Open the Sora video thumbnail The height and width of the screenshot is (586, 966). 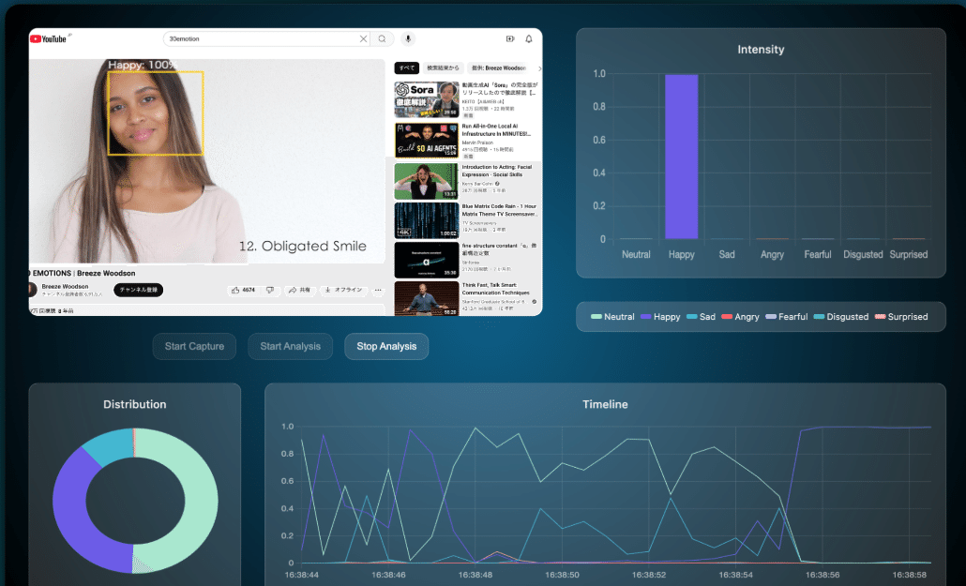coord(427,99)
